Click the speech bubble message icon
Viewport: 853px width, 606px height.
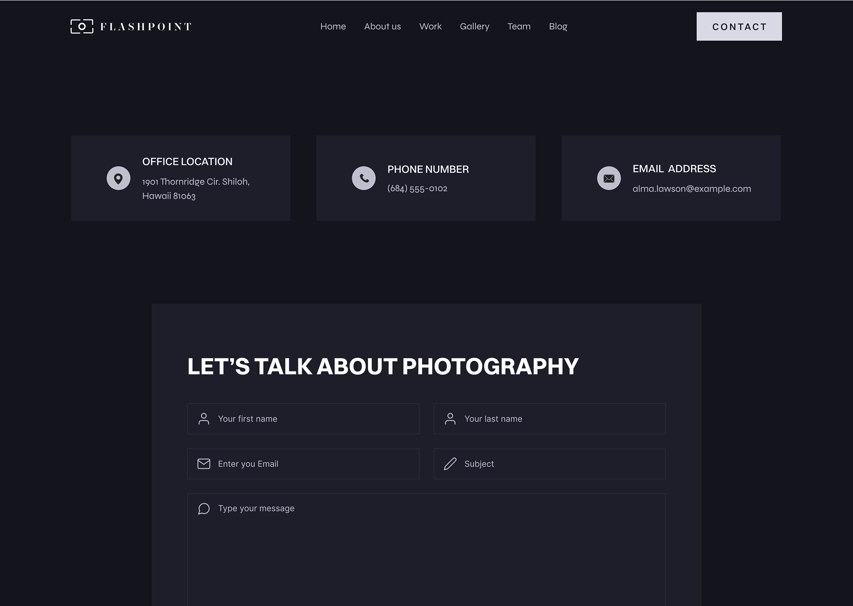coord(204,509)
